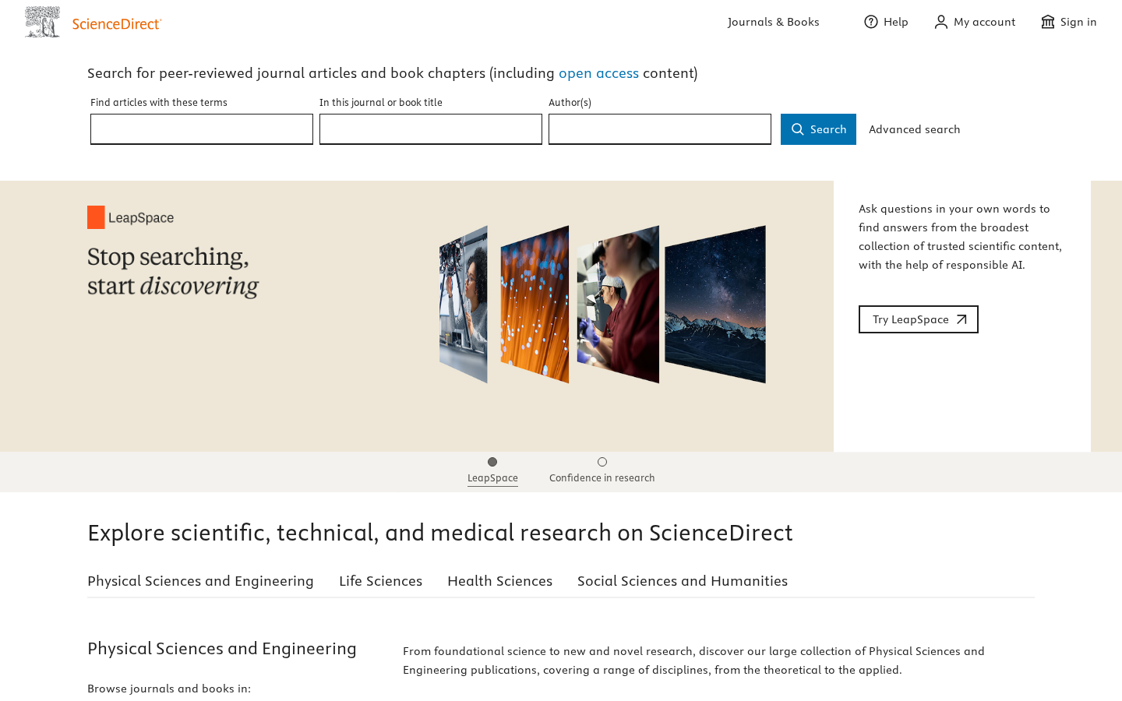Switch to Physical Sciences and Engineering tab
This screenshot has height=701, width=1122.
[x=200, y=581]
